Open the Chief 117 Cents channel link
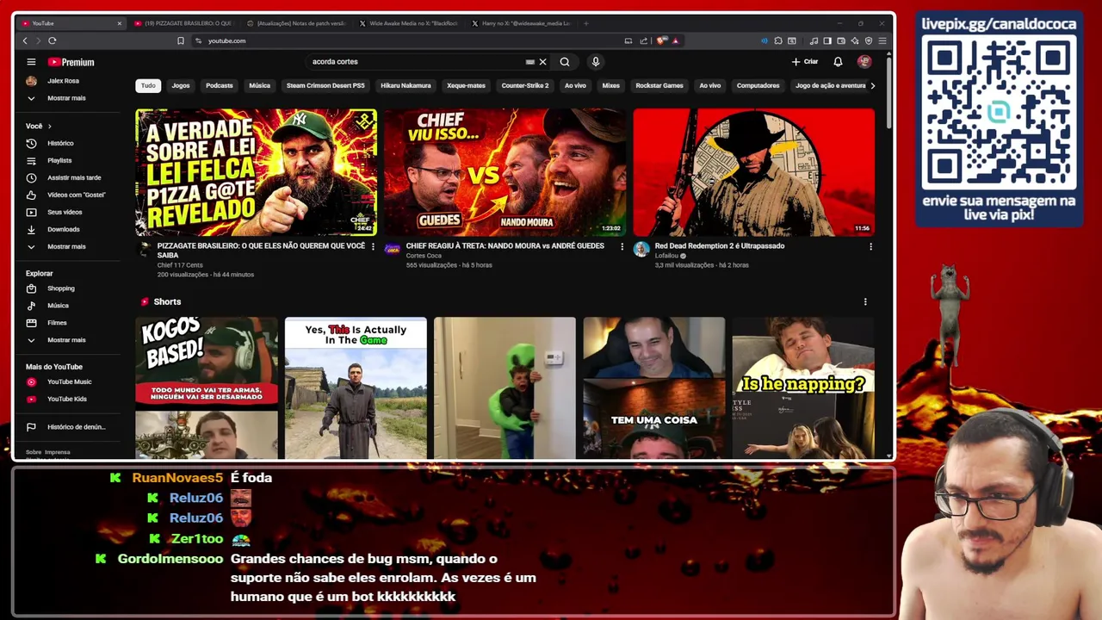1102x620 pixels. pyautogui.click(x=180, y=265)
